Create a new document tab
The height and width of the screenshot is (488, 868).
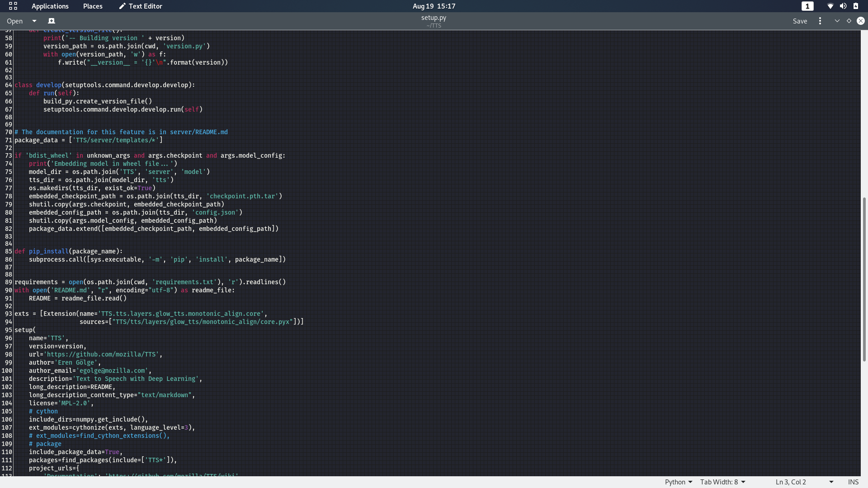click(52, 21)
